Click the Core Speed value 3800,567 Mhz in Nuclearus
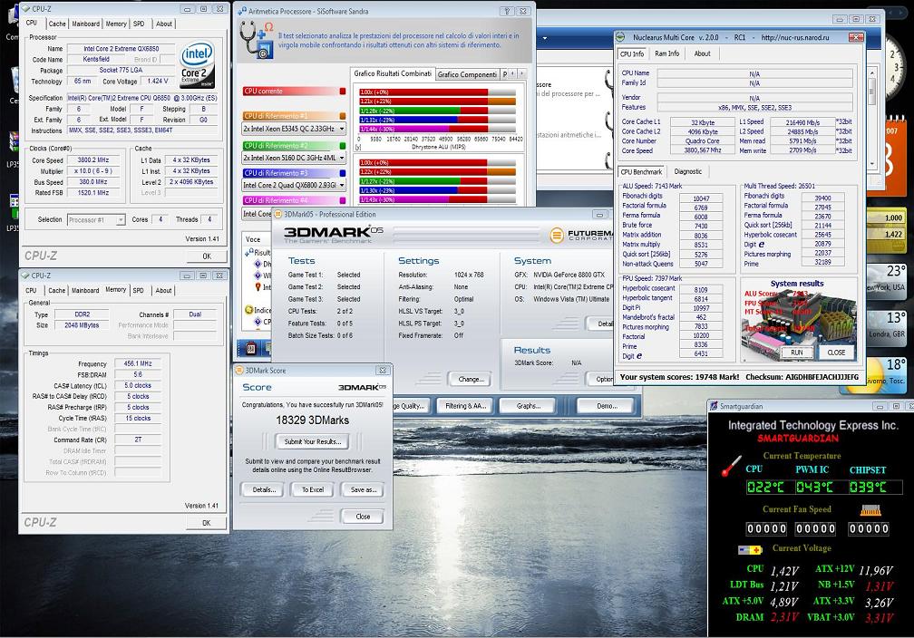This screenshot has height=638, width=914. (x=703, y=150)
